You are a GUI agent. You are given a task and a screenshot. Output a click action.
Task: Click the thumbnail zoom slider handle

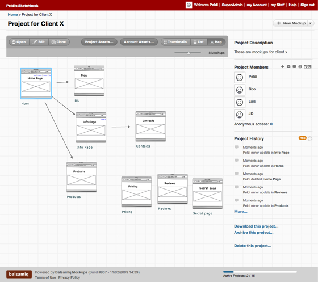(x=189, y=53)
